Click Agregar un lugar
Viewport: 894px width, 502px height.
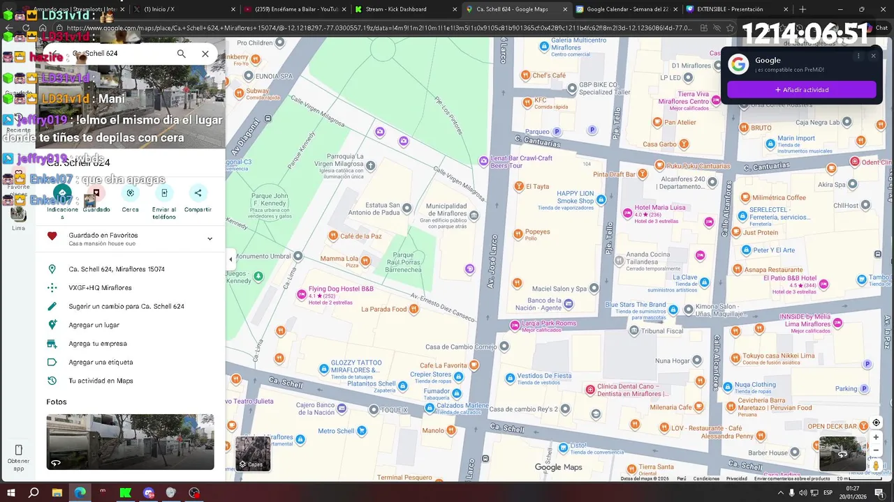pyautogui.click(x=94, y=325)
